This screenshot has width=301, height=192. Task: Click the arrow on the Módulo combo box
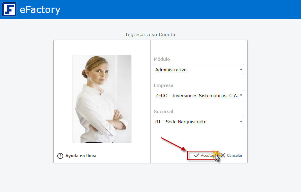[x=241, y=70]
